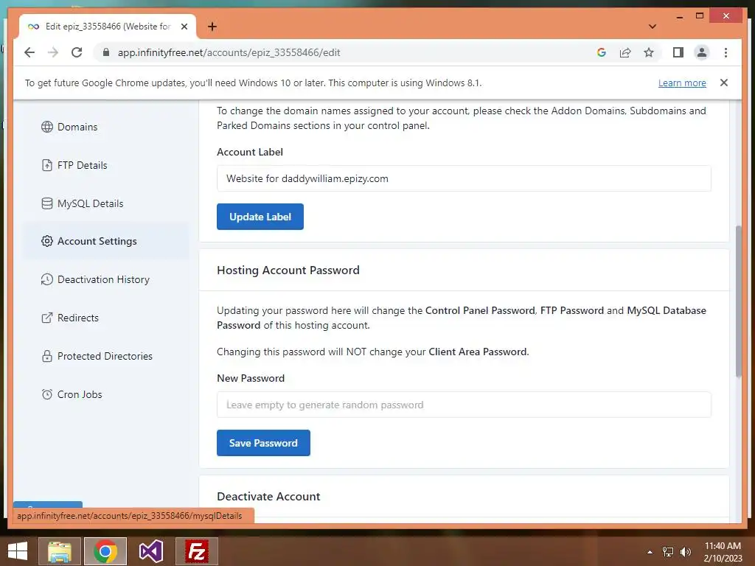The width and height of the screenshot is (755, 566).
Task: Click the network tray icon
Action: pyautogui.click(x=668, y=552)
